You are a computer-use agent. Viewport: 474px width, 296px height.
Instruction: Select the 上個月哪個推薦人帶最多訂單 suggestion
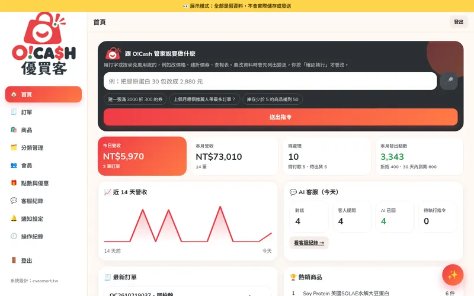point(204,99)
